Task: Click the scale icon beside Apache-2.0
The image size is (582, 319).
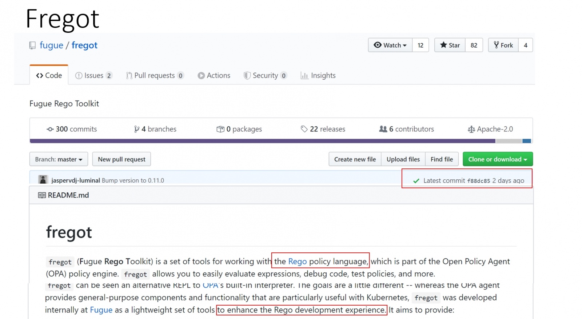Action: (x=471, y=129)
